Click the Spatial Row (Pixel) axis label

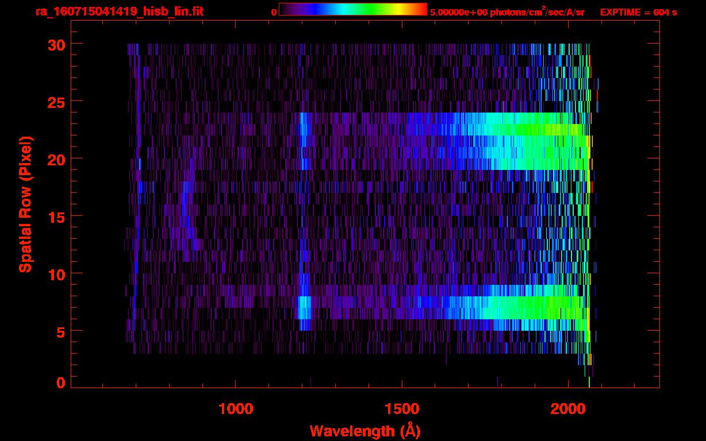coord(25,204)
